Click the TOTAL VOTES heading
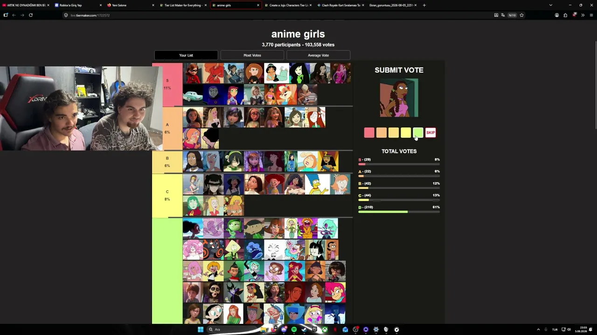597x335 pixels. coord(399,151)
